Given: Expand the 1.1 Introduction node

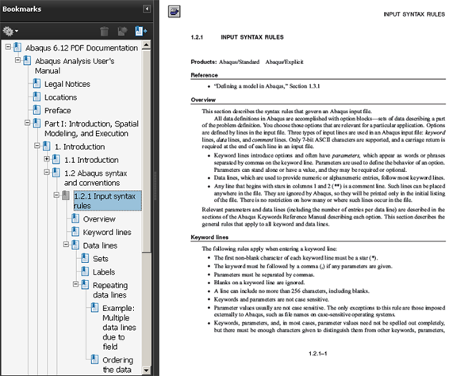Looking at the screenshot, I should click(x=47, y=159).
